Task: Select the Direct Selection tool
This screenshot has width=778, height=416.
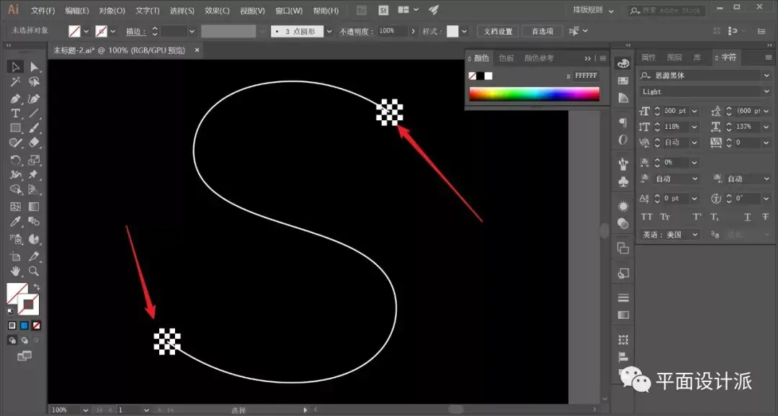Action: click(x=34, y=67)
